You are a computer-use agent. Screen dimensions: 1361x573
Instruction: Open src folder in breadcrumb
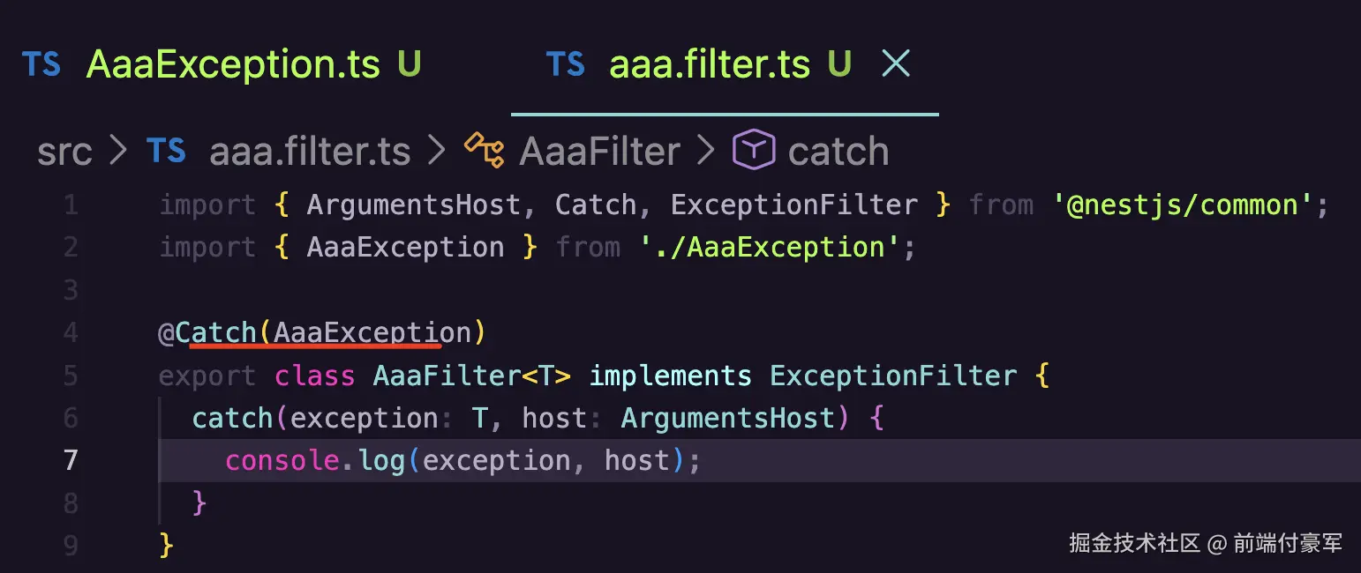tap(64, 153)
